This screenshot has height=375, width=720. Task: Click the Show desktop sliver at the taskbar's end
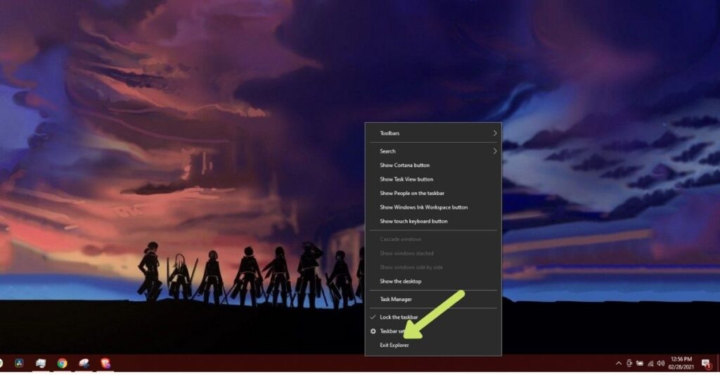pyautogui.click(x=718, y=363)
